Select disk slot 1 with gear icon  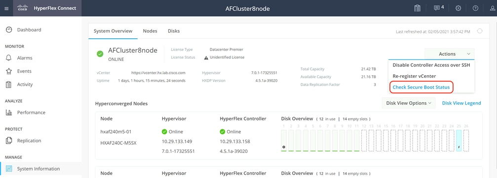pos(284,141)
